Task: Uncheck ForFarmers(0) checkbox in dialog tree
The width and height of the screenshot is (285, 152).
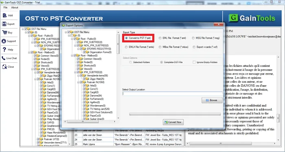Action: [84, 99]
